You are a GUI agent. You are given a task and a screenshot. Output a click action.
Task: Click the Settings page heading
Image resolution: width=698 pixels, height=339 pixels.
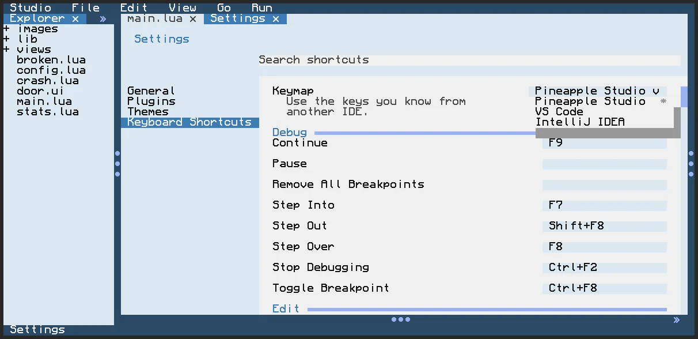coord(162,39)
